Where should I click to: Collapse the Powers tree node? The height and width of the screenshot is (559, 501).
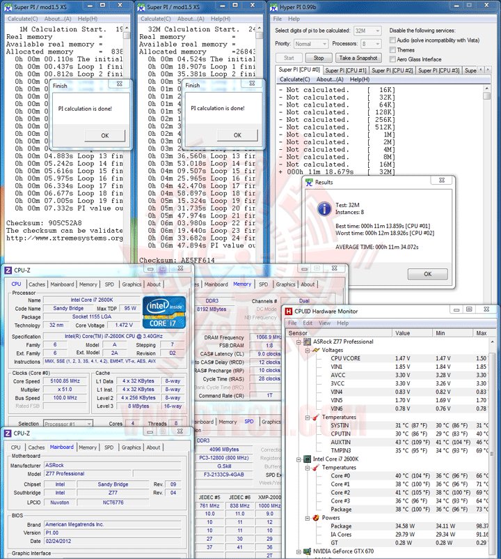point(308,518)
